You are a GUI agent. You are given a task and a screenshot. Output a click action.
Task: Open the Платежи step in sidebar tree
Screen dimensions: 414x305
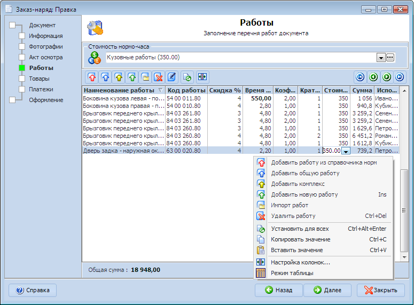point(41,89)
